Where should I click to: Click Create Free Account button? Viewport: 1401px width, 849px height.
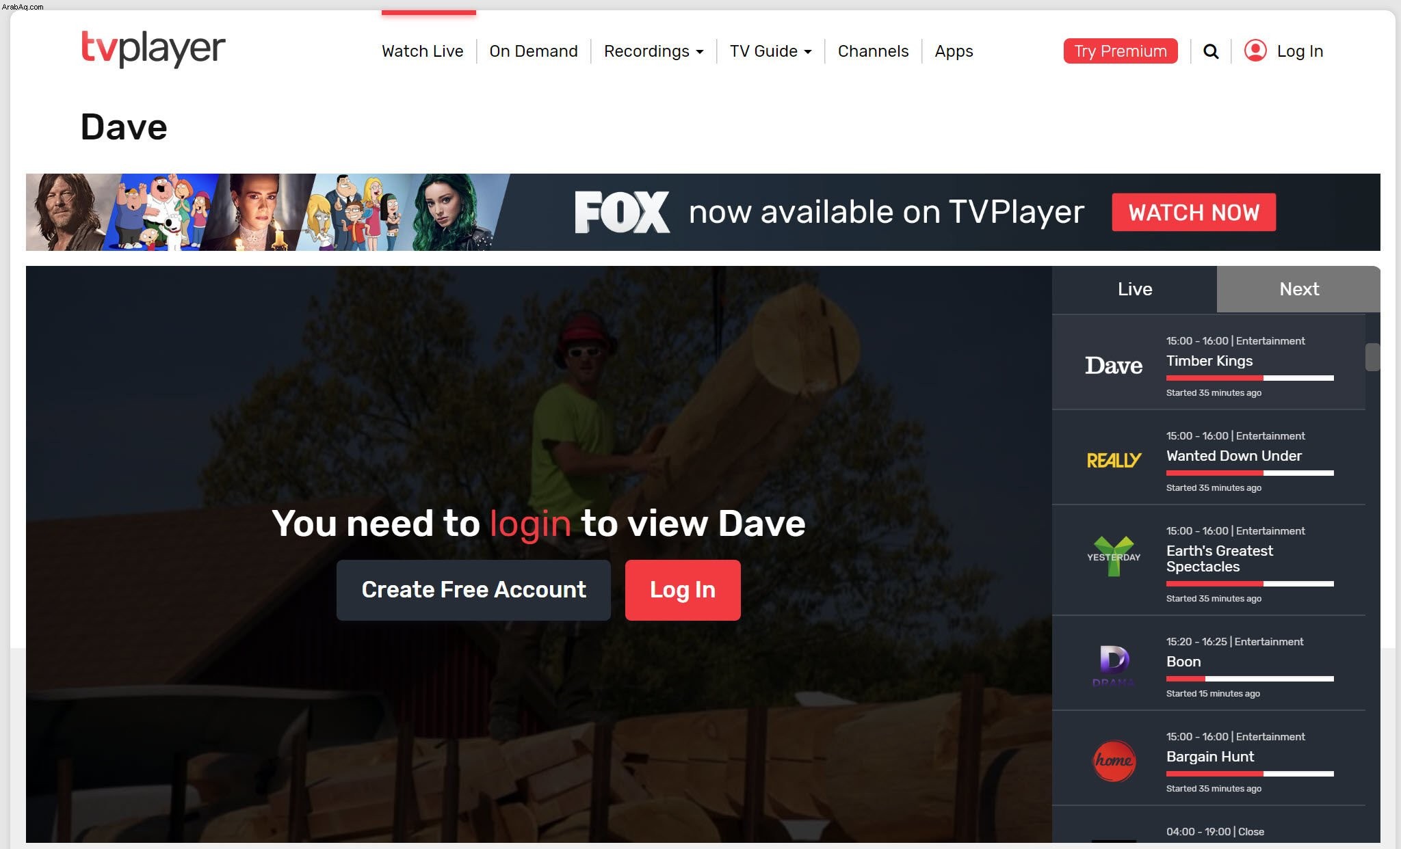473,590
